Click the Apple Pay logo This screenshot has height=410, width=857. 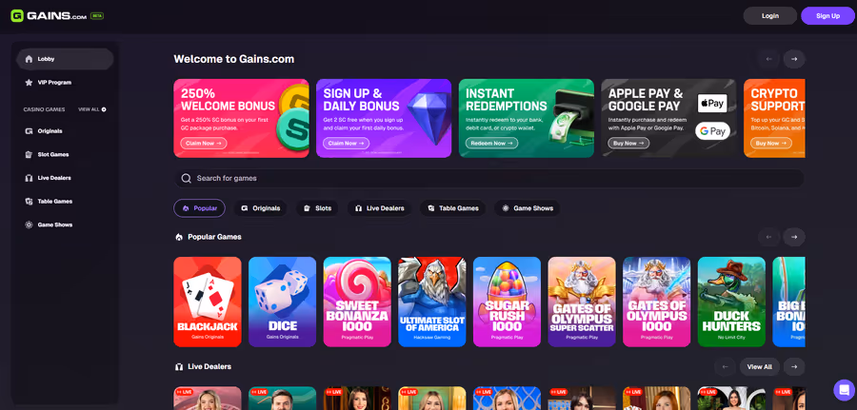point(712,103)
